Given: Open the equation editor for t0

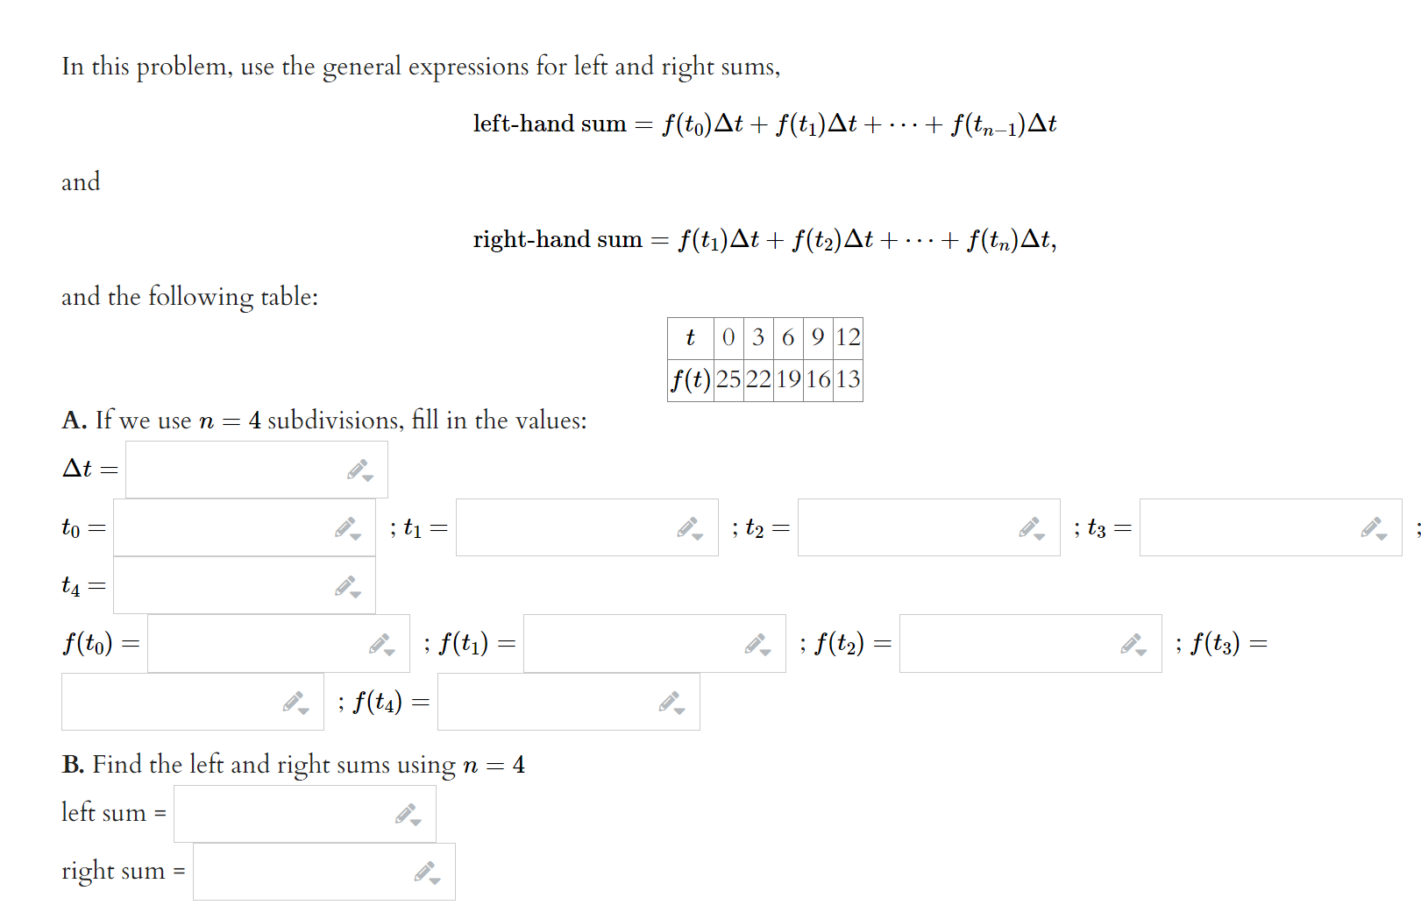Looking at the screenshot, I should click(x=346, y=528).
